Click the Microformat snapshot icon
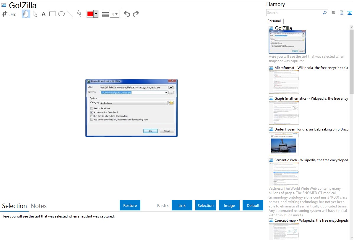Viewport: 354px width, 240px height. 271,68
